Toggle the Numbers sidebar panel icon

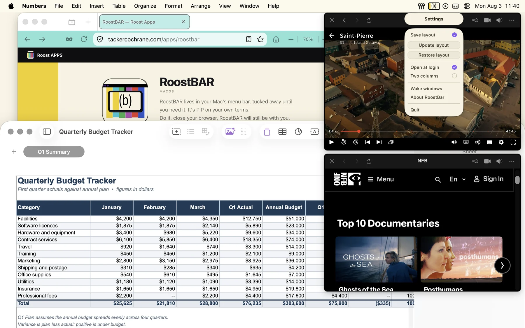pyautogui.click(x=47, y=132)
